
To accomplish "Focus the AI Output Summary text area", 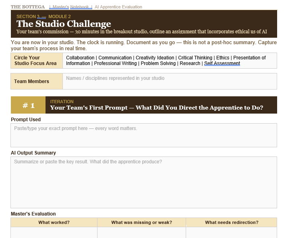I will click(144, 182).
